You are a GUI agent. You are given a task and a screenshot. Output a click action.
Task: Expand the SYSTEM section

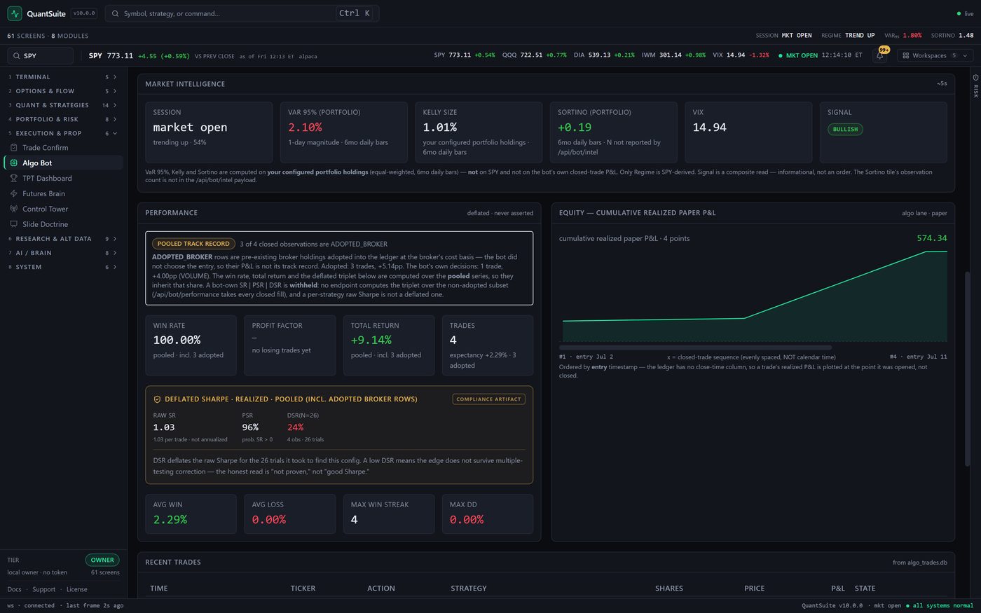coord(63,267)
